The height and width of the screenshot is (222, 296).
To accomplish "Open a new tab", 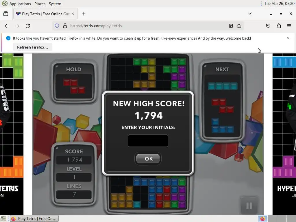I will 84,14.
